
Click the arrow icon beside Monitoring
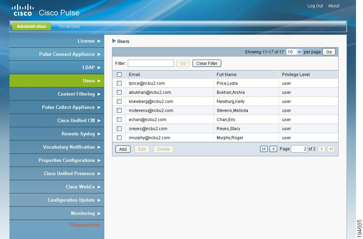click(x=99, y=213)
